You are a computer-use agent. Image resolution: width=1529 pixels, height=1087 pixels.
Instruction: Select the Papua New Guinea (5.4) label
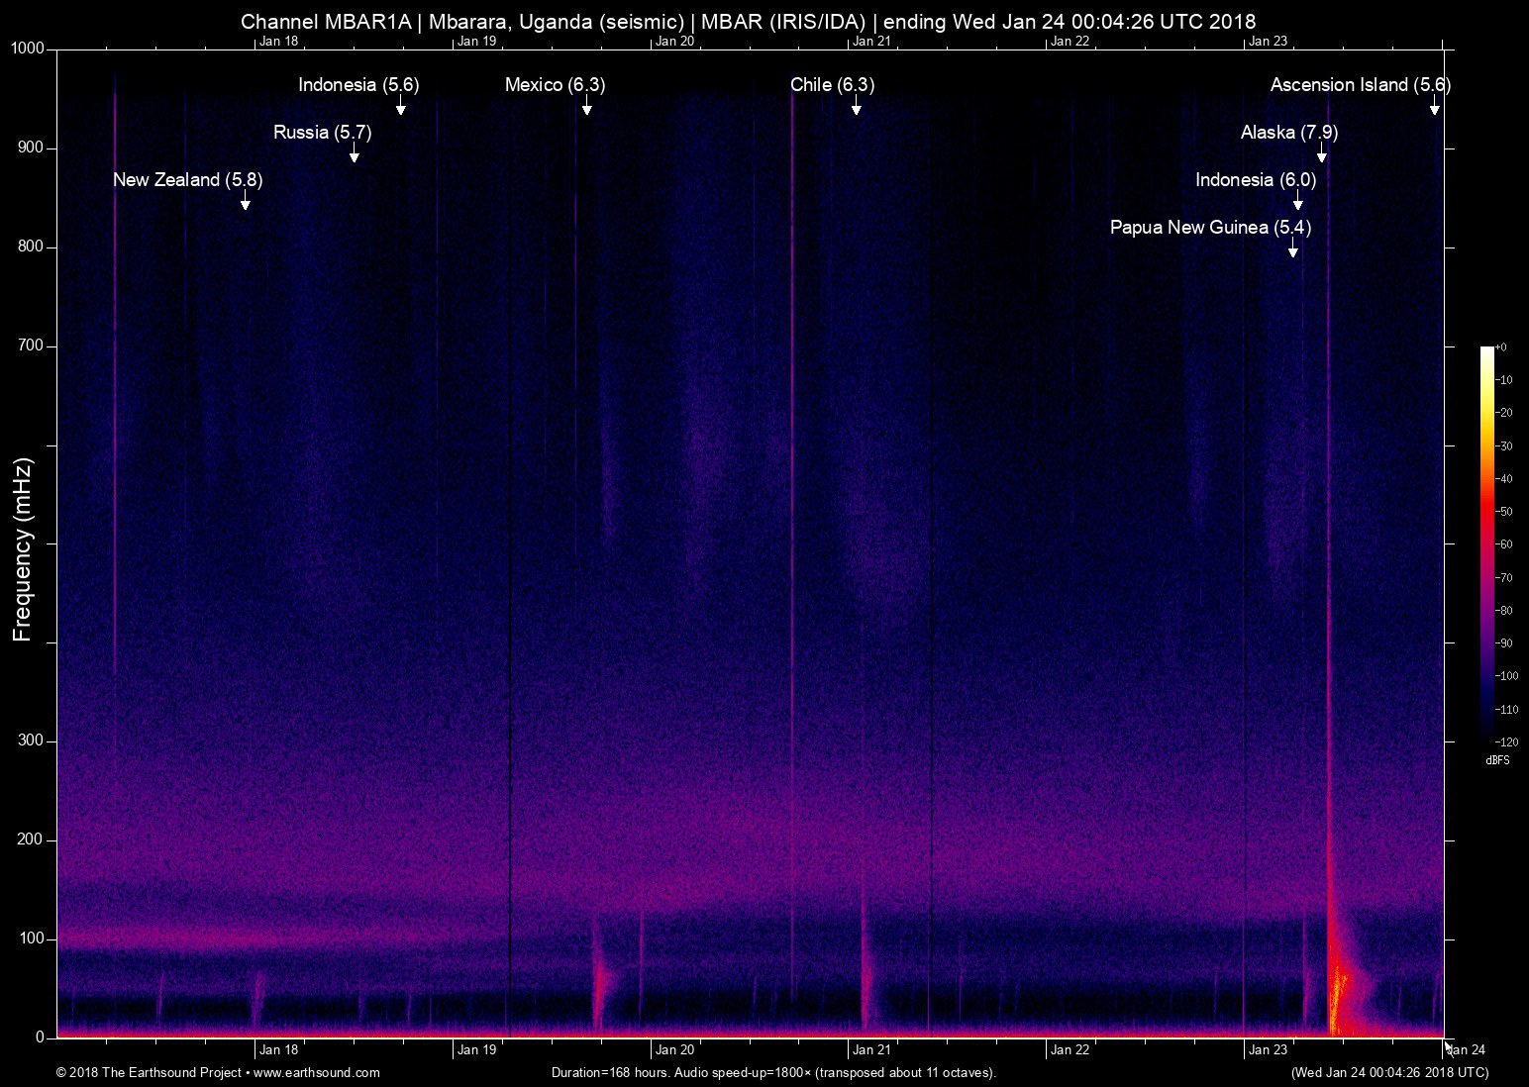[1209, 228]
